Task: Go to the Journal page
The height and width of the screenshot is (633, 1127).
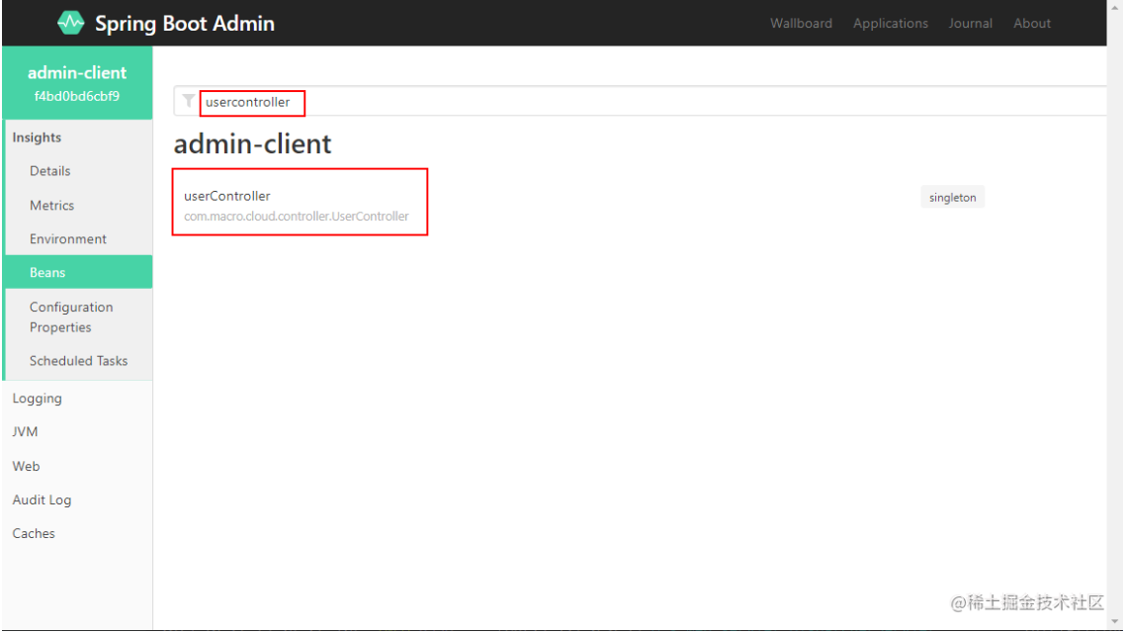Action: 970,23
